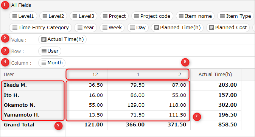This screenshot has width=255, height=137.
Task: Click the Item Type field chip
Action: click(x=235, y=16)
